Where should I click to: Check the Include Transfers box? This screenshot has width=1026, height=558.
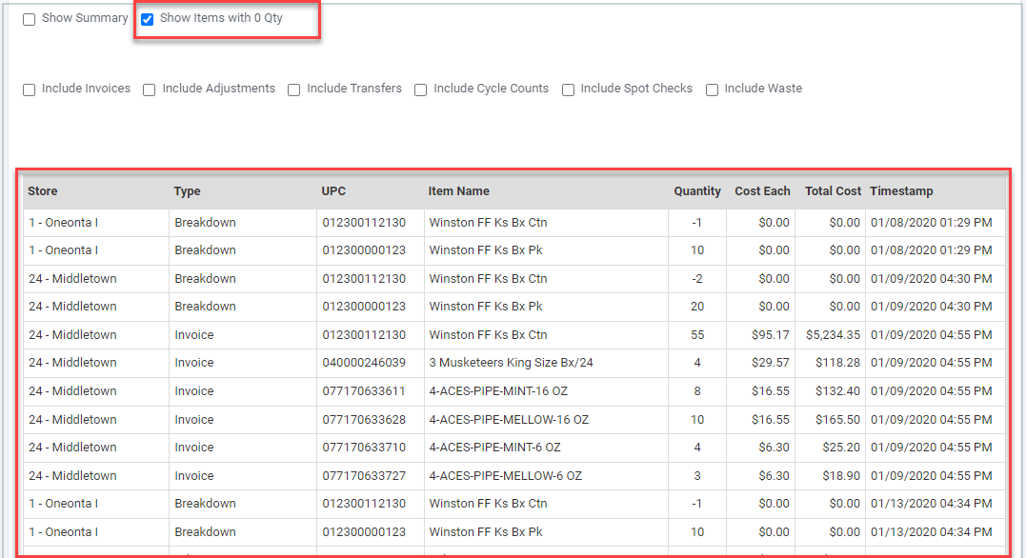click(293, 90)
